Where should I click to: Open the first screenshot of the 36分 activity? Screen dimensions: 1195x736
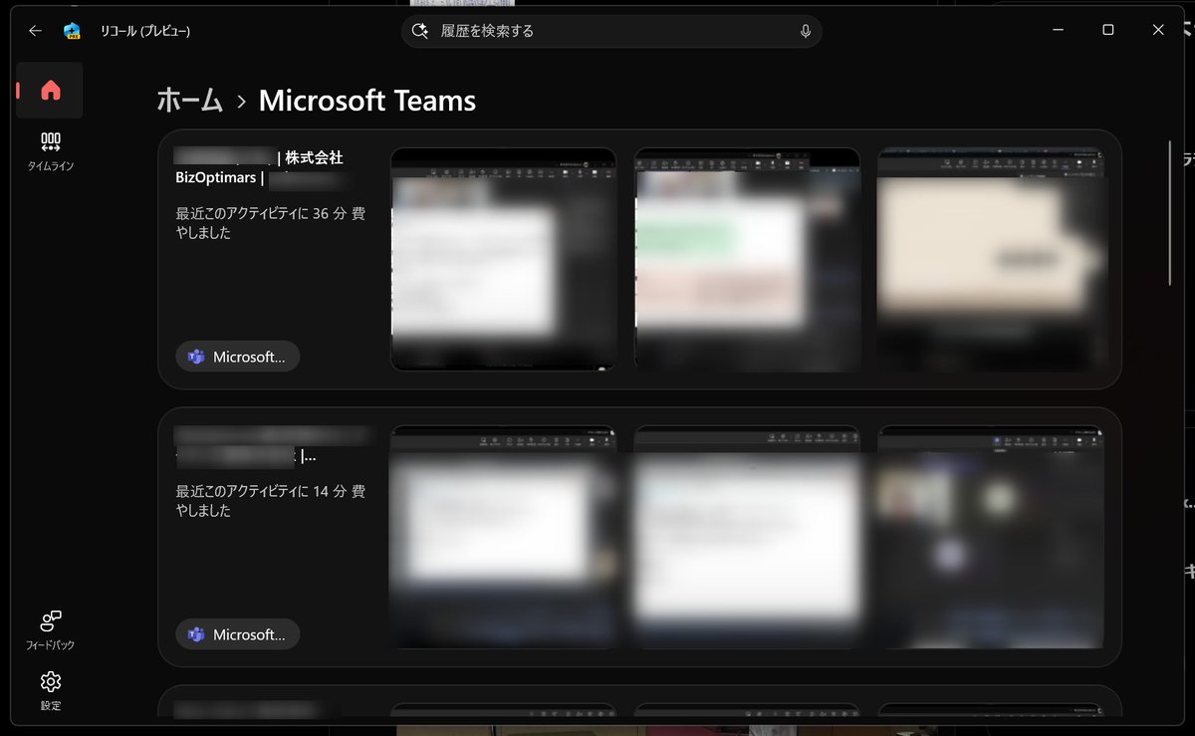(503, 261)
